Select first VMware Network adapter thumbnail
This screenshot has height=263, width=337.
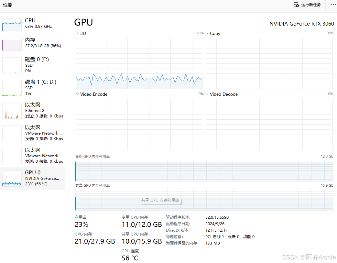[x=12, y=133]
